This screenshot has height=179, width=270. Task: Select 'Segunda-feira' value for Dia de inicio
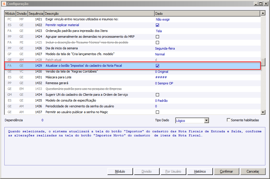point(165,48)
